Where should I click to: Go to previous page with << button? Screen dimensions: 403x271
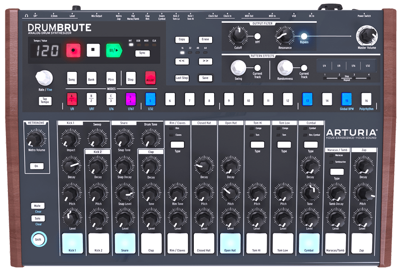coord(182,61)
